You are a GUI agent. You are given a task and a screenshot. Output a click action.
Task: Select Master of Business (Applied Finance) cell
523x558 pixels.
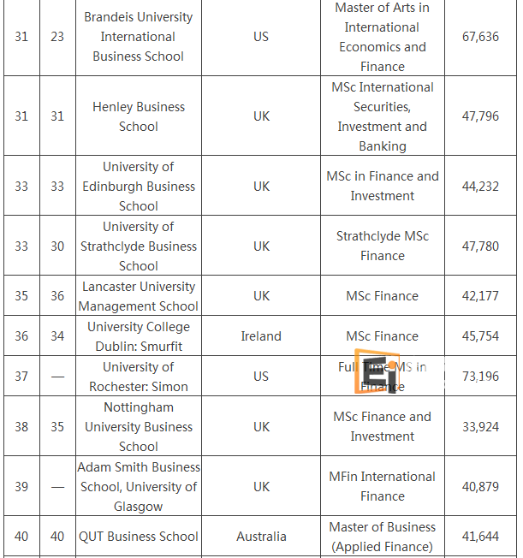pos(382,537)
